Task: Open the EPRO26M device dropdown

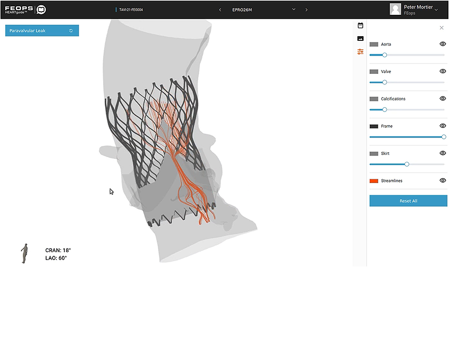Action: pyautogui.click(x=293, y=10)
